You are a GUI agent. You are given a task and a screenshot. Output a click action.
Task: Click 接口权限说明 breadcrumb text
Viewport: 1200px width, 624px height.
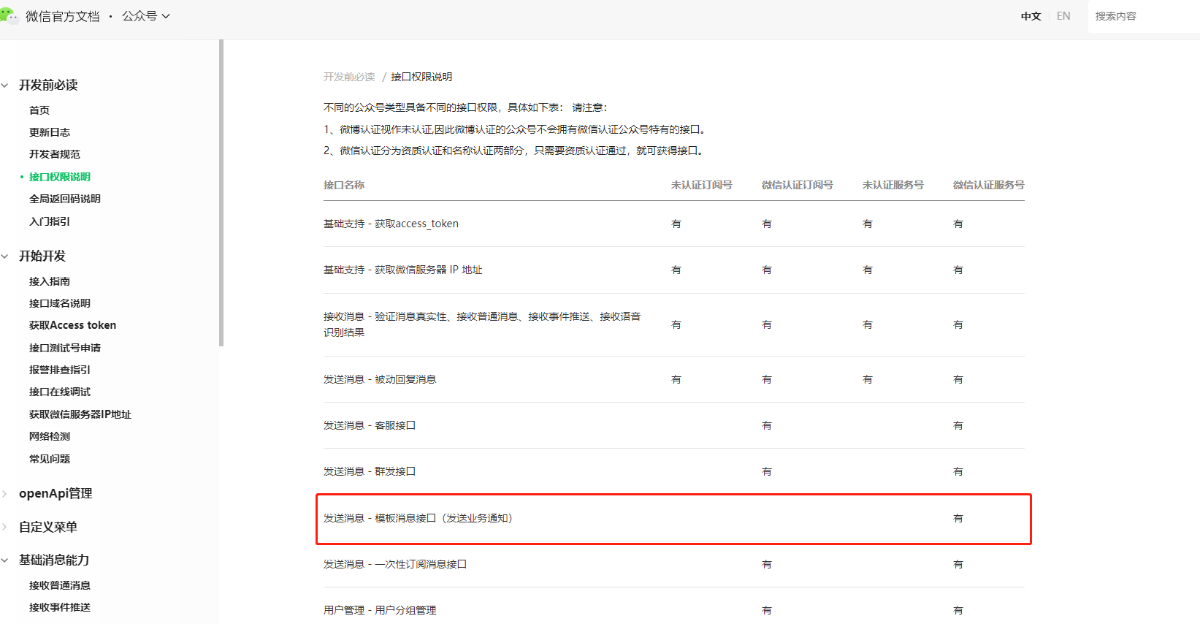point(421,77)
